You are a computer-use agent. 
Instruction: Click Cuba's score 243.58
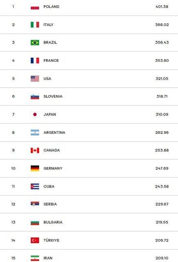point(162,186)
